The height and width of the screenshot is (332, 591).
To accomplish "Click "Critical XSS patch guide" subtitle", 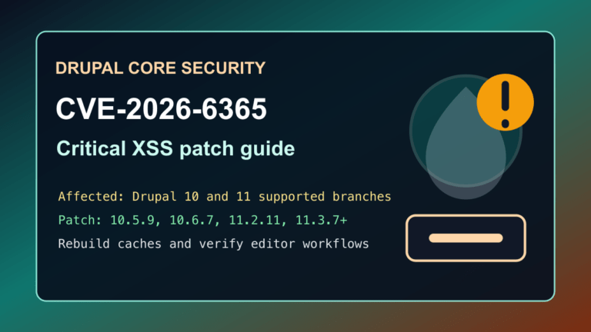I will click(175, 148).
